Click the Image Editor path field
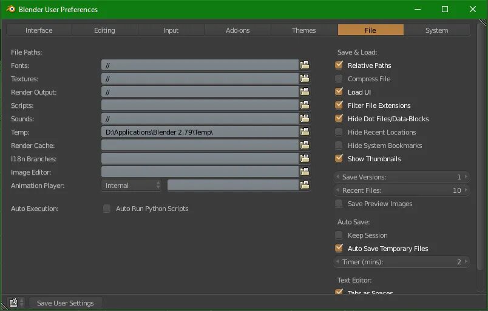488x311 pixels. (x=200, y=172)
